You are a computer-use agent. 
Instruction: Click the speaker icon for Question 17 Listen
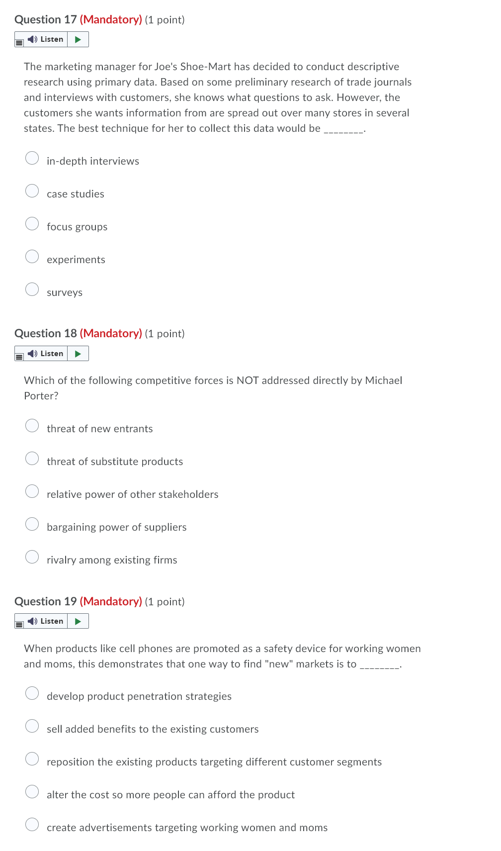pos(31,39)
